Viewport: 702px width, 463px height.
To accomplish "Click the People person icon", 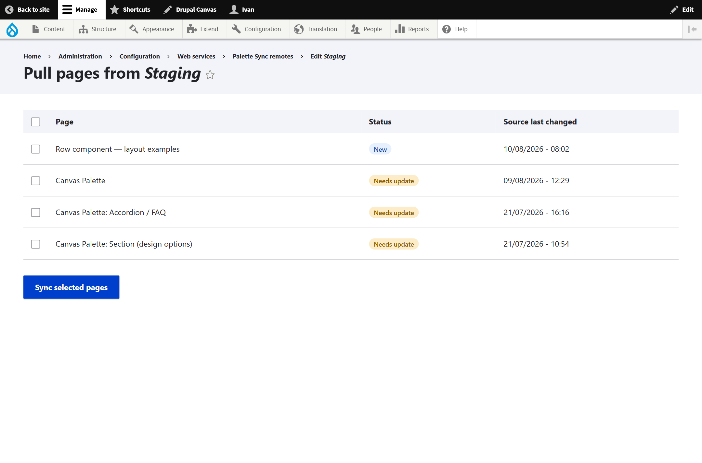I will pyautogui.click(x=355, y=29).
